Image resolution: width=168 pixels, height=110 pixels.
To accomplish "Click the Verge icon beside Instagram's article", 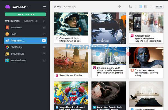I will coord(132,36).
